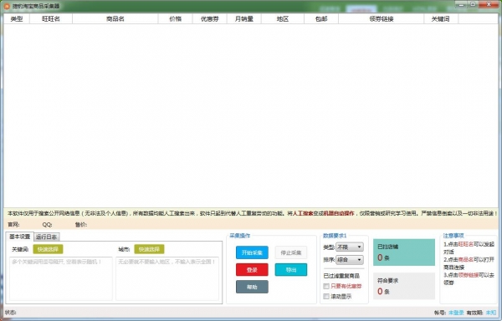This screenshot has width=502, height=321.
Task: Click the 未登录 account status link
Action: 456,313
